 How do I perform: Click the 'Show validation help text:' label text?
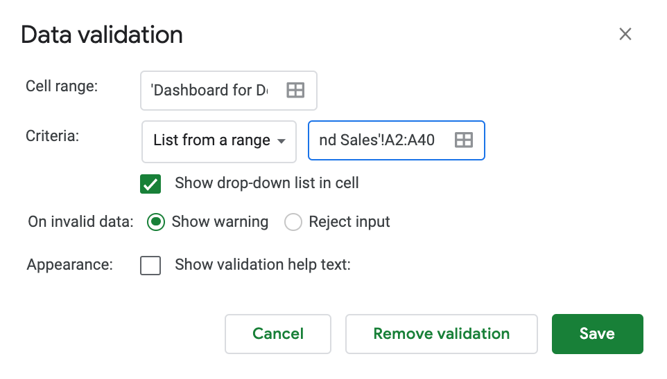click(x=263, y=265)
